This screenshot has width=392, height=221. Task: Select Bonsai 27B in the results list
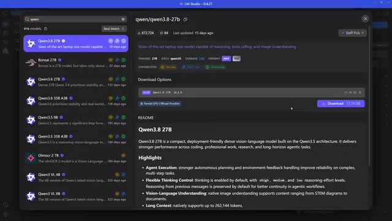pos(76,63)
